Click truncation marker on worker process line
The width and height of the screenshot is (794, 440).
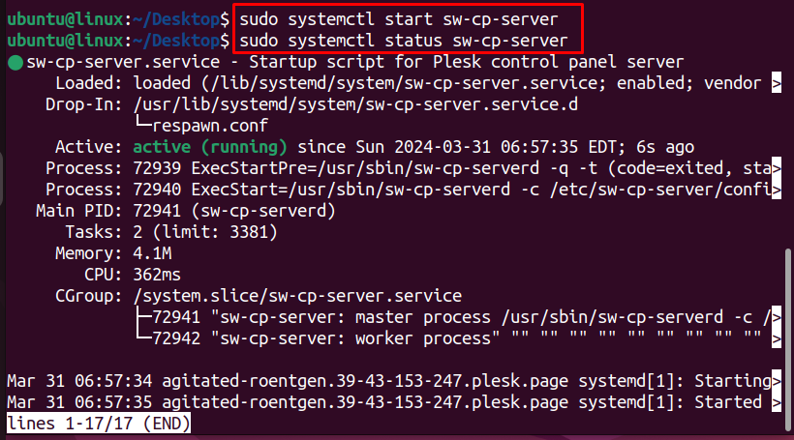pos(777,338)
